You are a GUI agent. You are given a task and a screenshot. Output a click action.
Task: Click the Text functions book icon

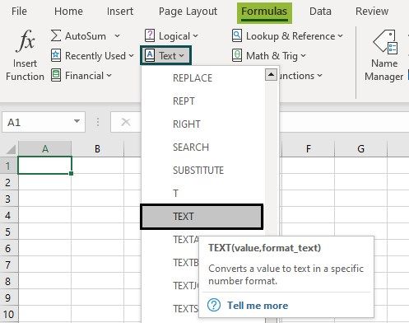pos(150,55)
